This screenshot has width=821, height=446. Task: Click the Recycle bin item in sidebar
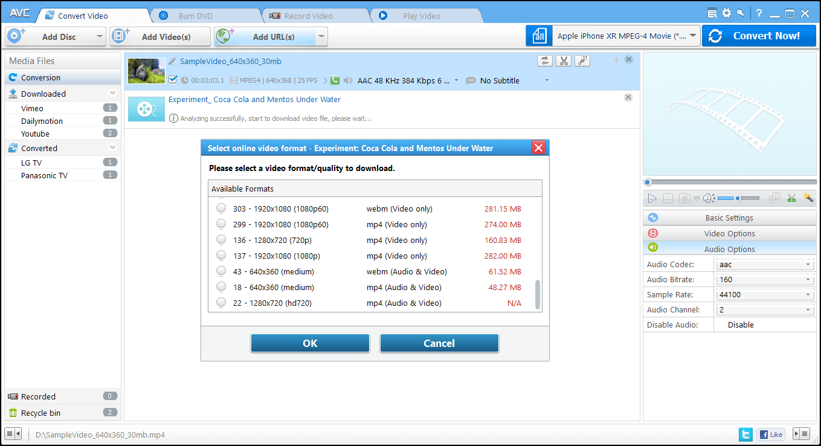coord(62,413)
